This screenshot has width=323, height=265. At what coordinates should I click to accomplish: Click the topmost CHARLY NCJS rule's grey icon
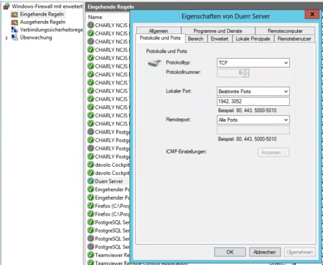(90, 25)
